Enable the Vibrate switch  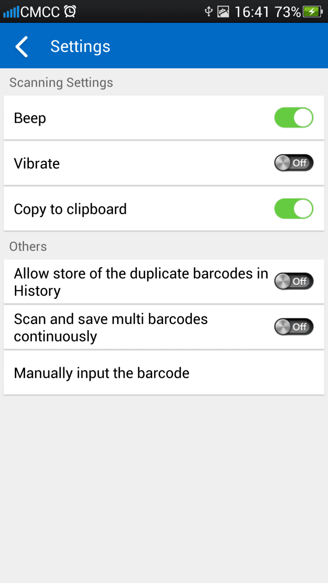pyautogui.click(x=293, y=163)
